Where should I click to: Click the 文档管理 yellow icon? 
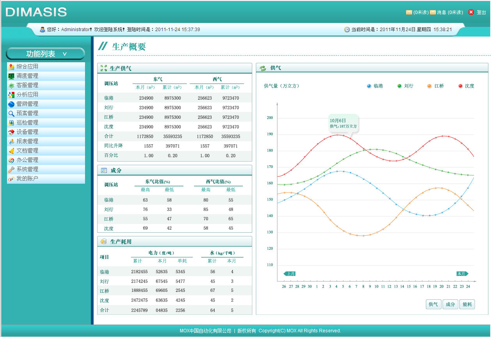pyautogui.click(x=11, y=151)
